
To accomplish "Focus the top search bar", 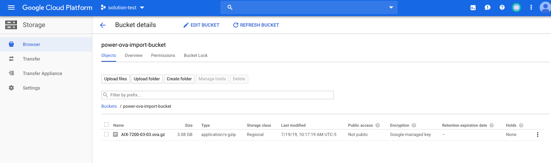I will click(309, 8).
